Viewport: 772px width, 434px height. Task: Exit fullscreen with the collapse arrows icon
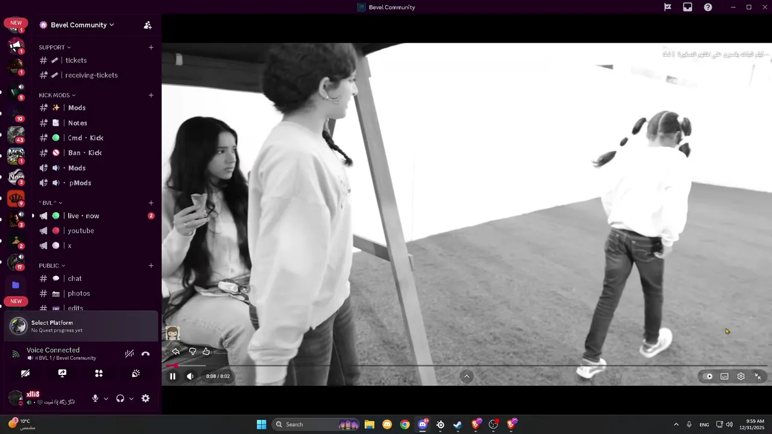(x=758, y=376)
